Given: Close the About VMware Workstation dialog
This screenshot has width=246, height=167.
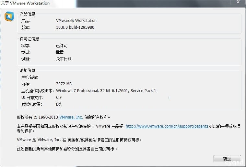Looking at the screenshot, I should 238,2.
